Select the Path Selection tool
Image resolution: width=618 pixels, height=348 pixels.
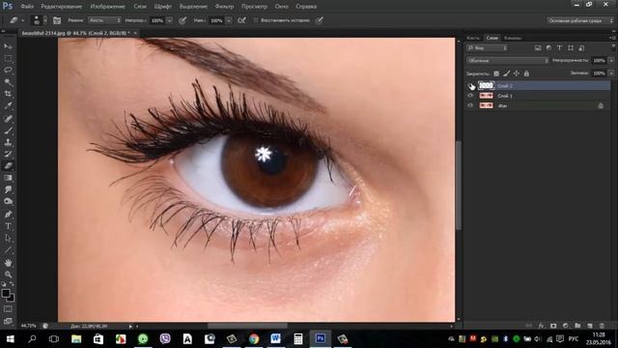(8, 238)
